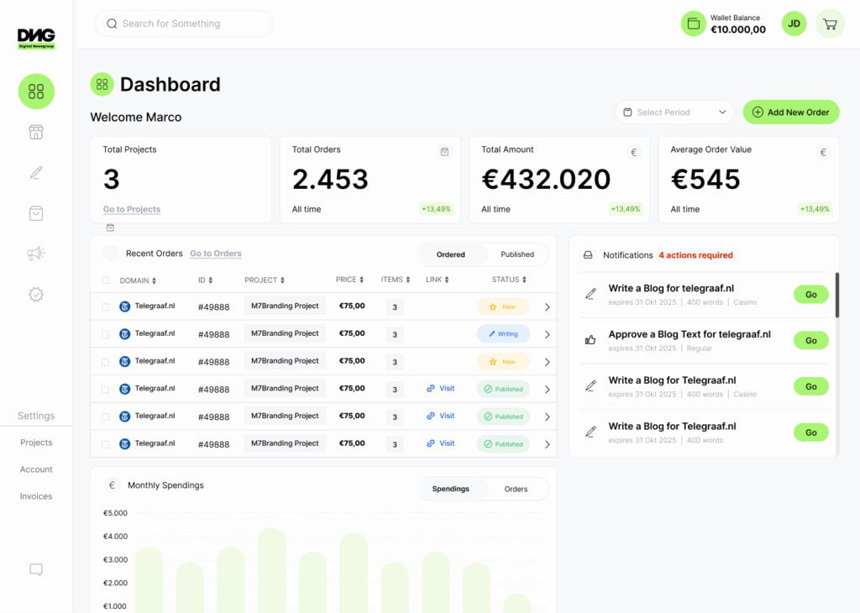The width and height of the screenshot is (860, 613).
Task: Open the megaphone campaigns icon in sidebar
Action: (x=36, y=254)
